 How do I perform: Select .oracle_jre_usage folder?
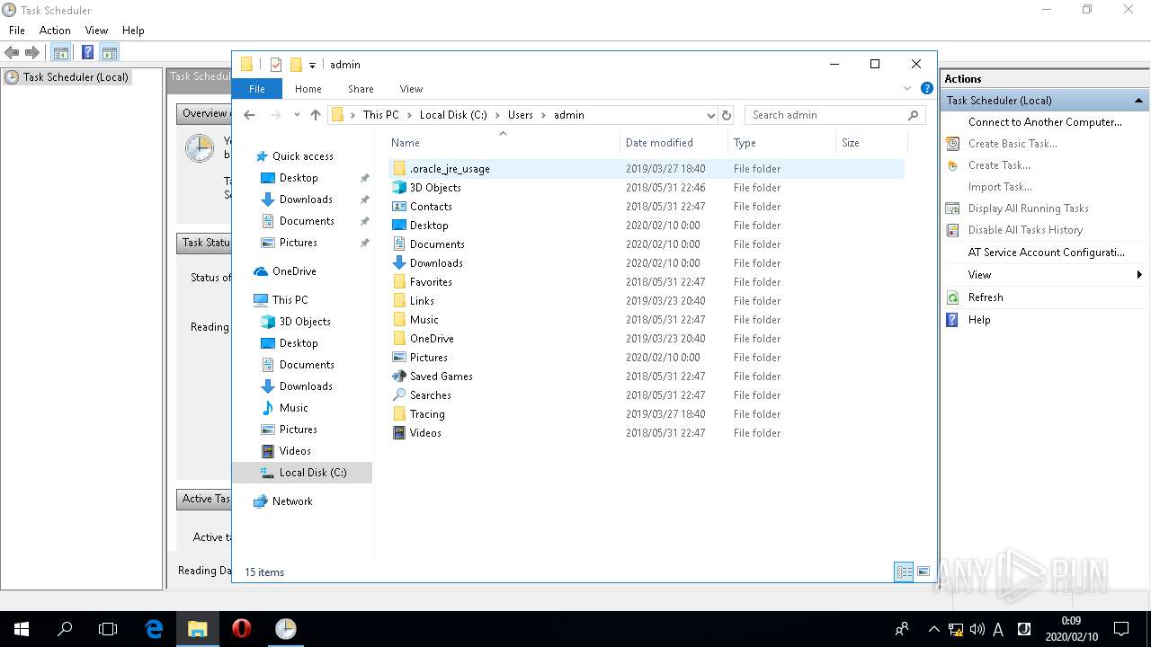click(647, 169)
